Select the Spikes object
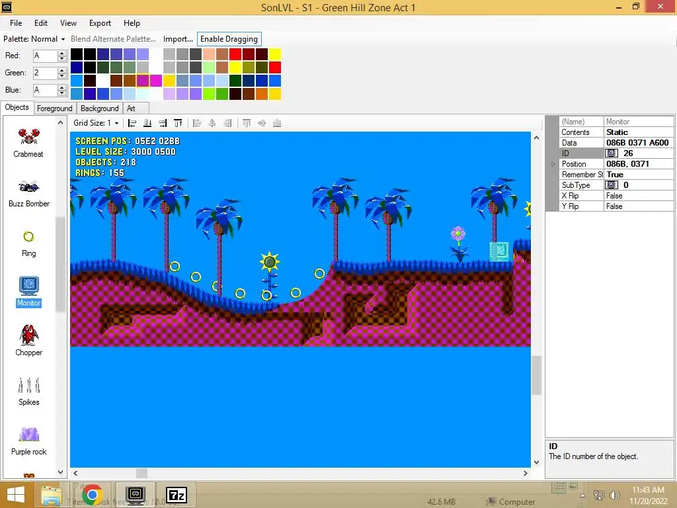This screenshot has height=508, width=677. tap(28, 392)
